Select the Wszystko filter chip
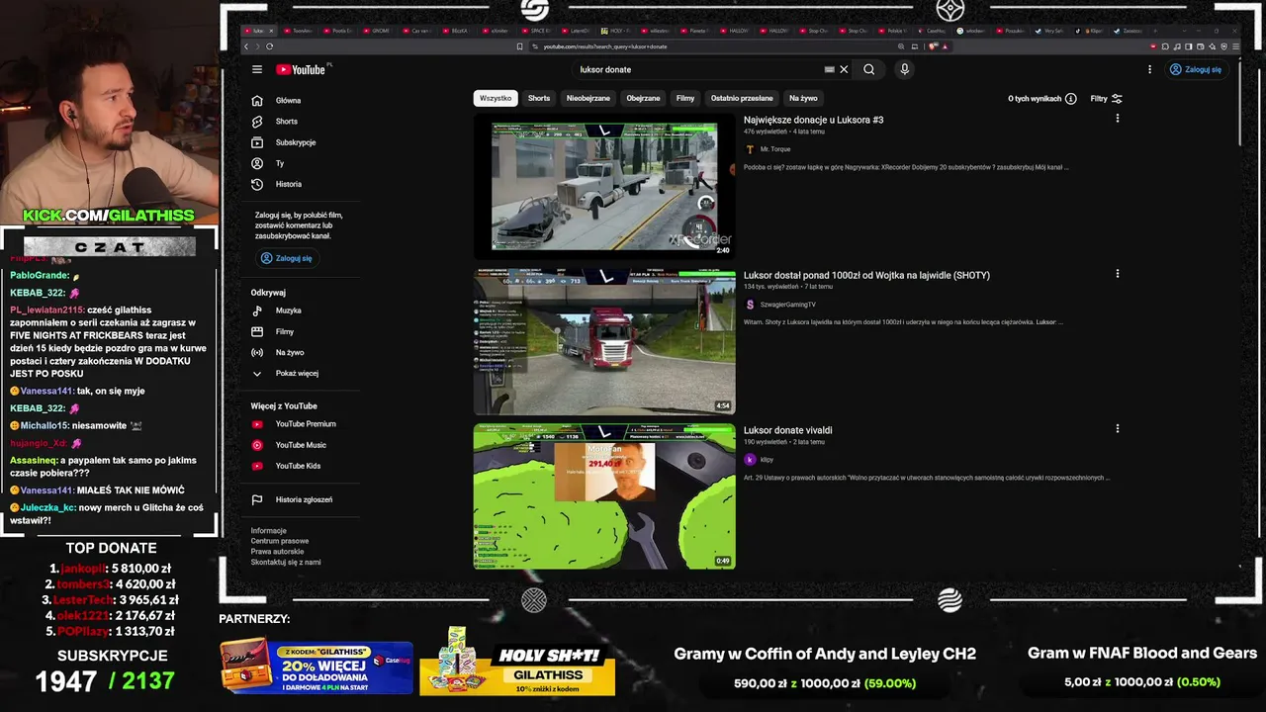This screenshot has width=1266, height=712. pos(496,98)
